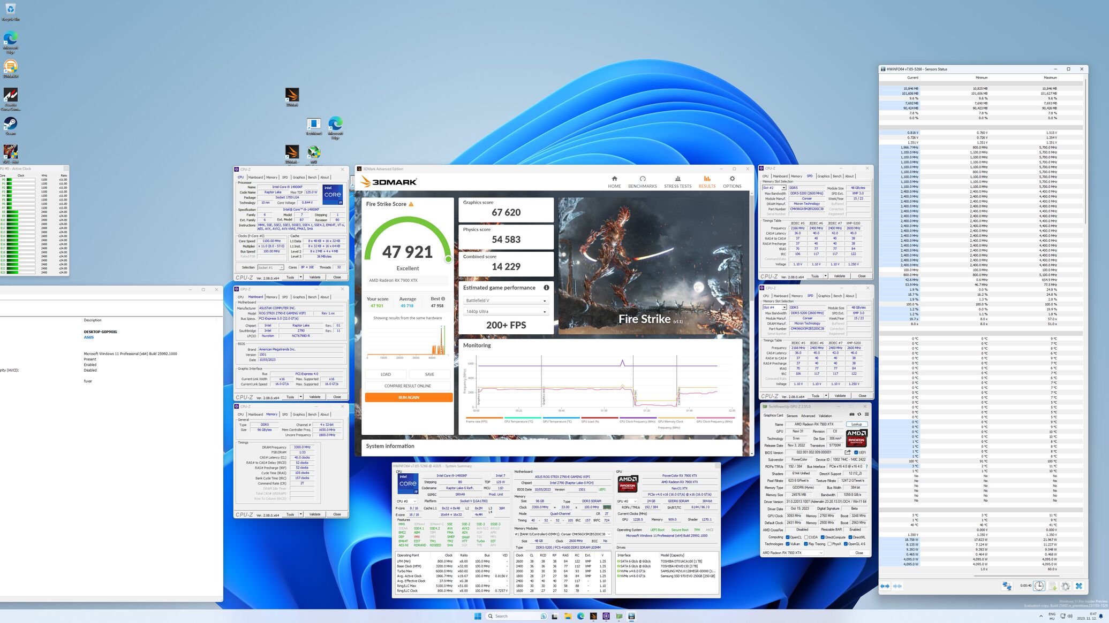
Task: Open the Bench tab in the CPU-Z CPU window
Action: pos(312,178)
